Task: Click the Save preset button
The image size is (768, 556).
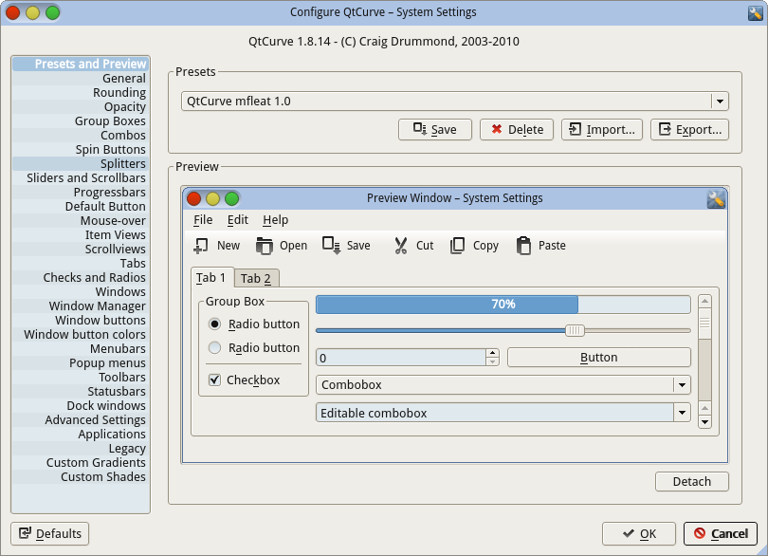Action: pos(435,129)
